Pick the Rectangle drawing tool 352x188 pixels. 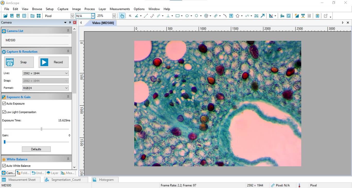pos(178,16)
